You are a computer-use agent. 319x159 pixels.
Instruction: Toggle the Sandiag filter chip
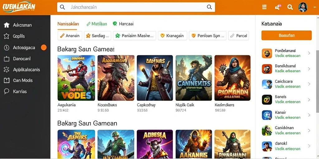click(x=98, y=36)
